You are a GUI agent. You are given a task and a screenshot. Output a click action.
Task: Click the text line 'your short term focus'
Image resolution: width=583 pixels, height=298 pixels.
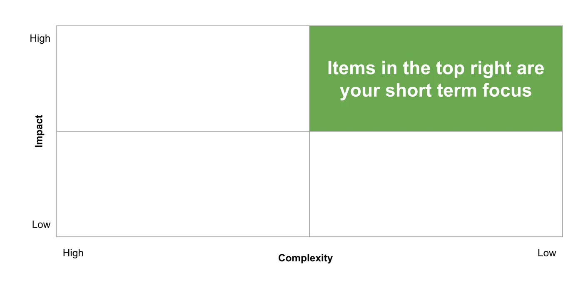[436, 90]
